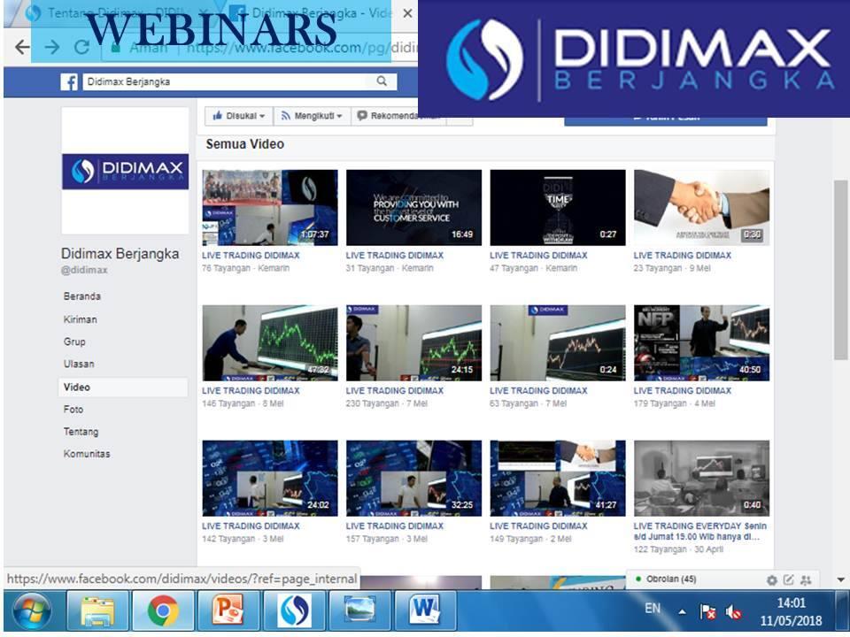Open Beranda in page sidebar
Screen dimensions: 850x637
point(81,296)
